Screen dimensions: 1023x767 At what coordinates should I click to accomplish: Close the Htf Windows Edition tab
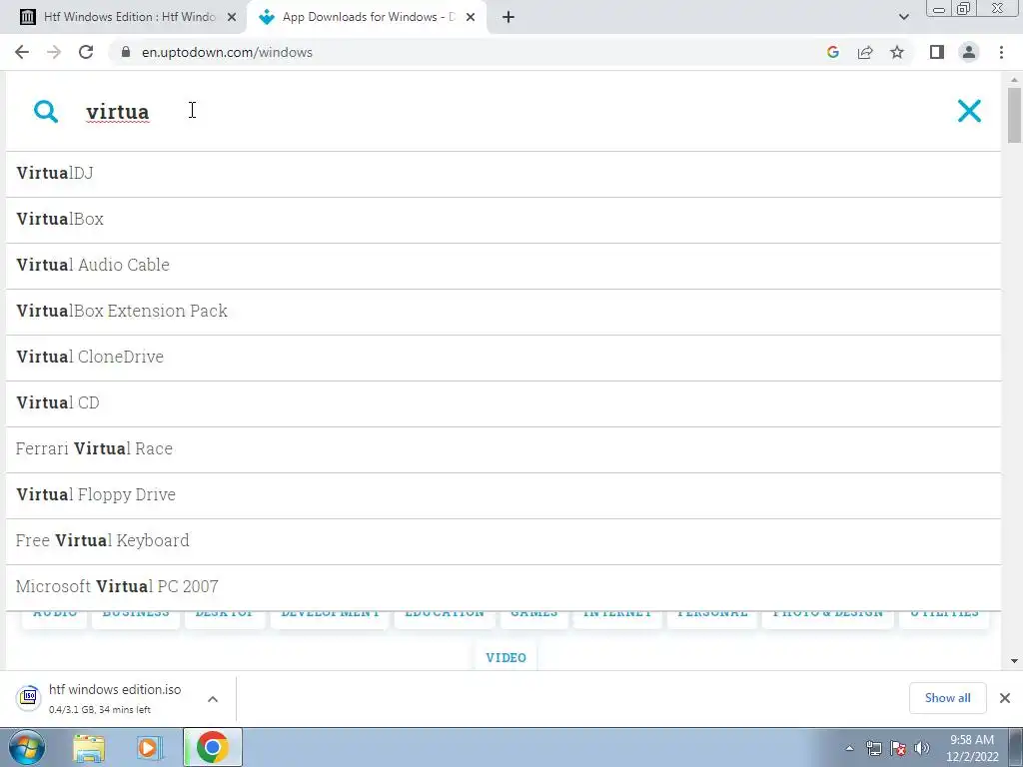tap(232, 17)
